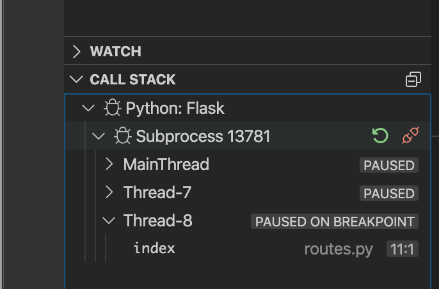This screenshot has height=289, width=439.
Task: Select the index stack frame
Action: point(154,248)
